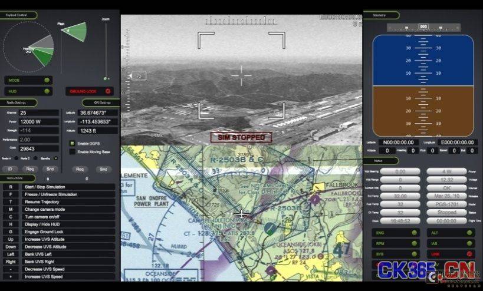The height and width of the screenshot is (291, 483).
Task: Click the Status value showing Stopped
Action: [446, 213]
